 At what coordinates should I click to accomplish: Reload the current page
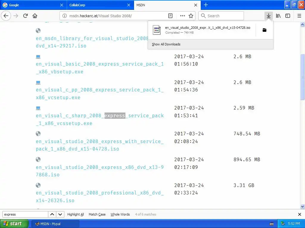[x=25, y=16]
